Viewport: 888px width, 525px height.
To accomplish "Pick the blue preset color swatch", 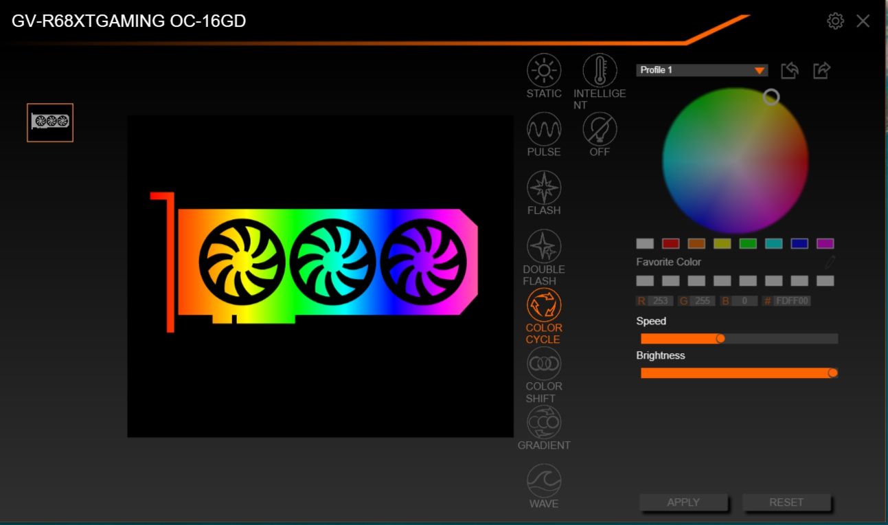I will [x=799, y=243].
